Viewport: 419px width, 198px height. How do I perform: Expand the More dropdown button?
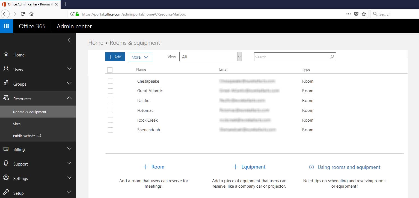point(140,57)
